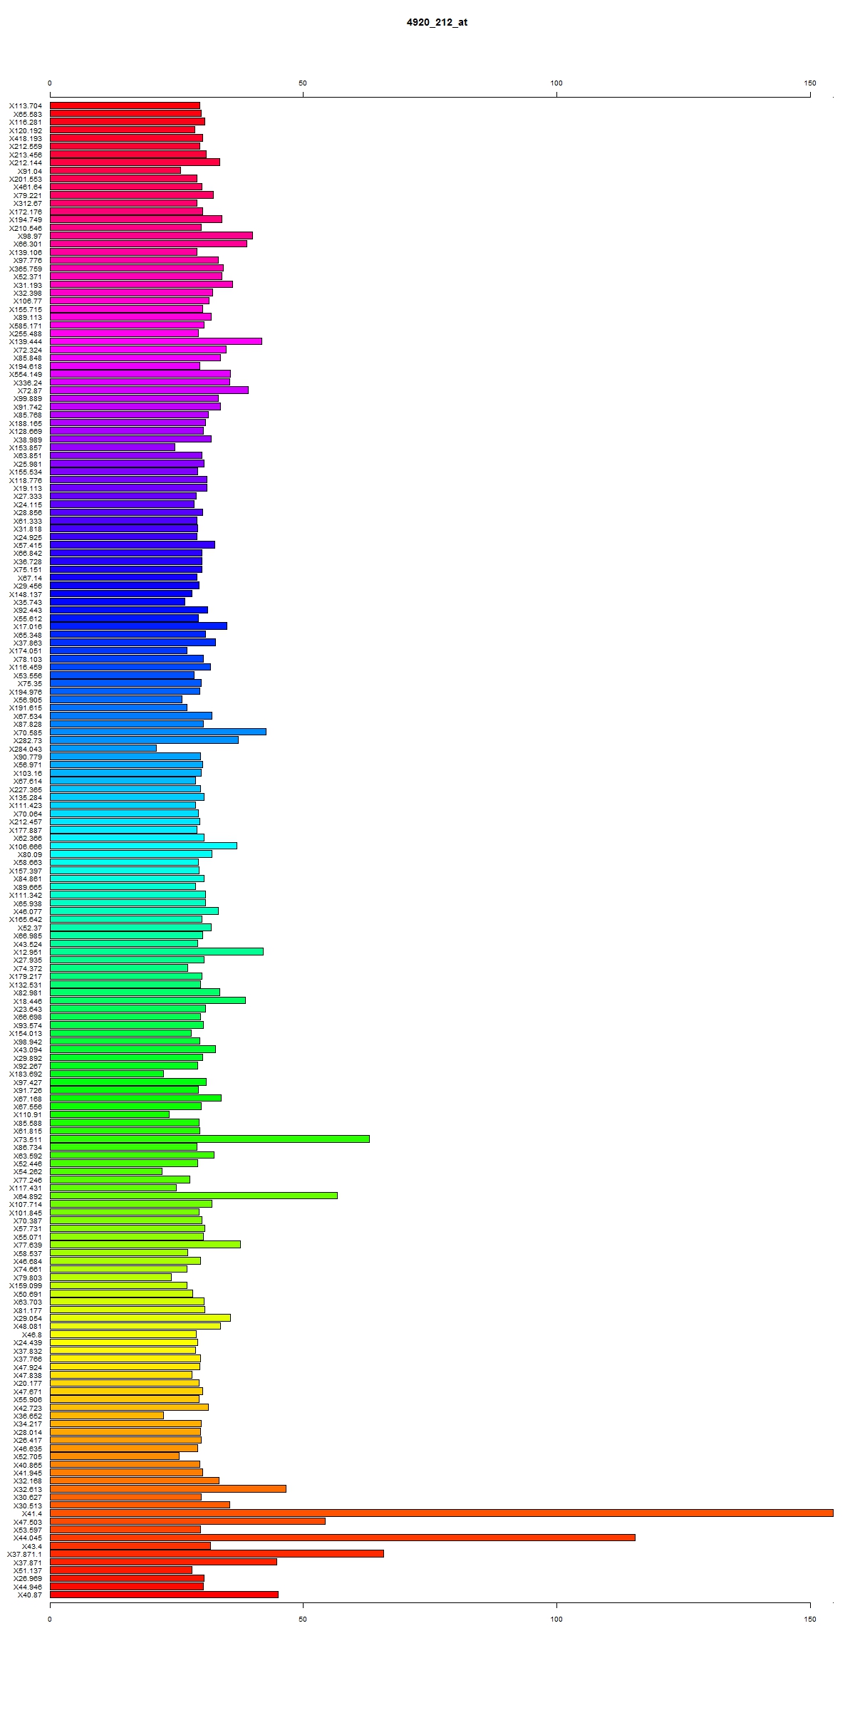855x1710 pixels.
Task: Click the row label X284.043
Action: click(x=26, y=749)
